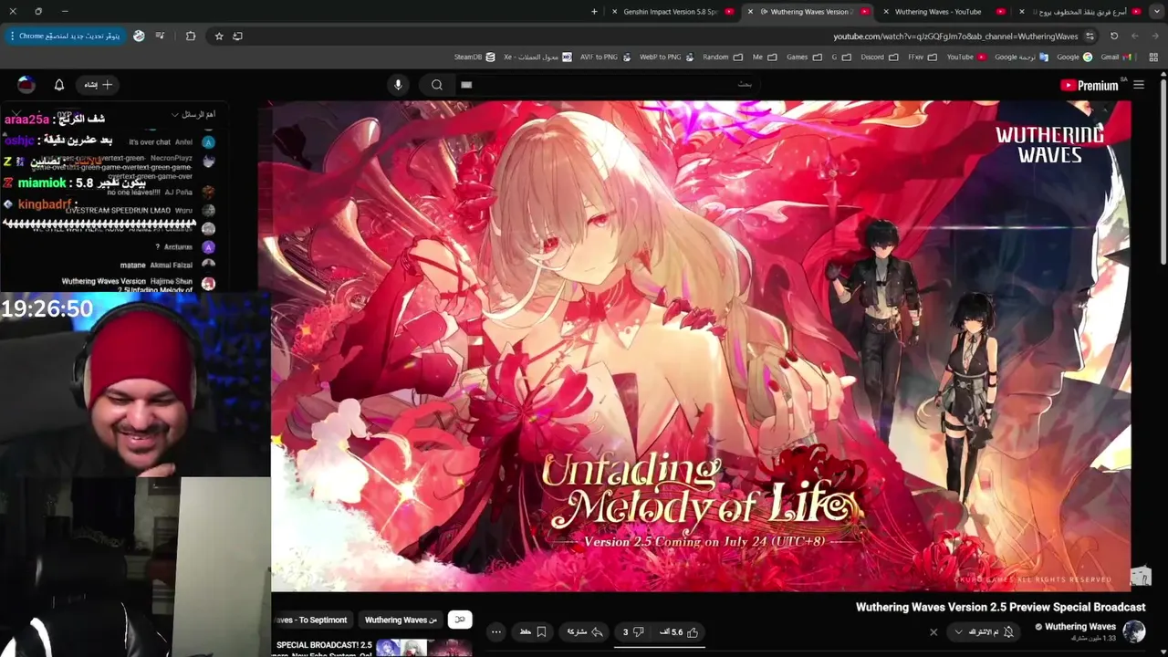Open the Random bookmarks folder

coord(722,57)
